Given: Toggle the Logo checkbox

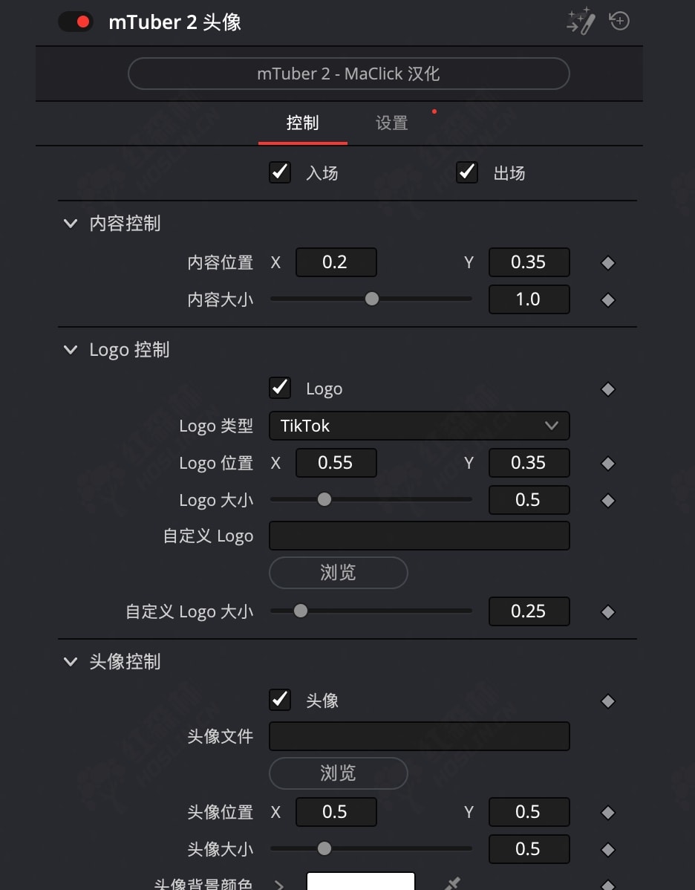Looking at the screenshot, I should click(280, 388).
